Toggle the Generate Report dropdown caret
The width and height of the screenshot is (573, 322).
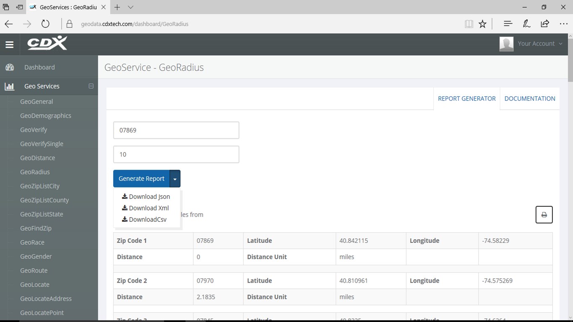pos(175,179)
